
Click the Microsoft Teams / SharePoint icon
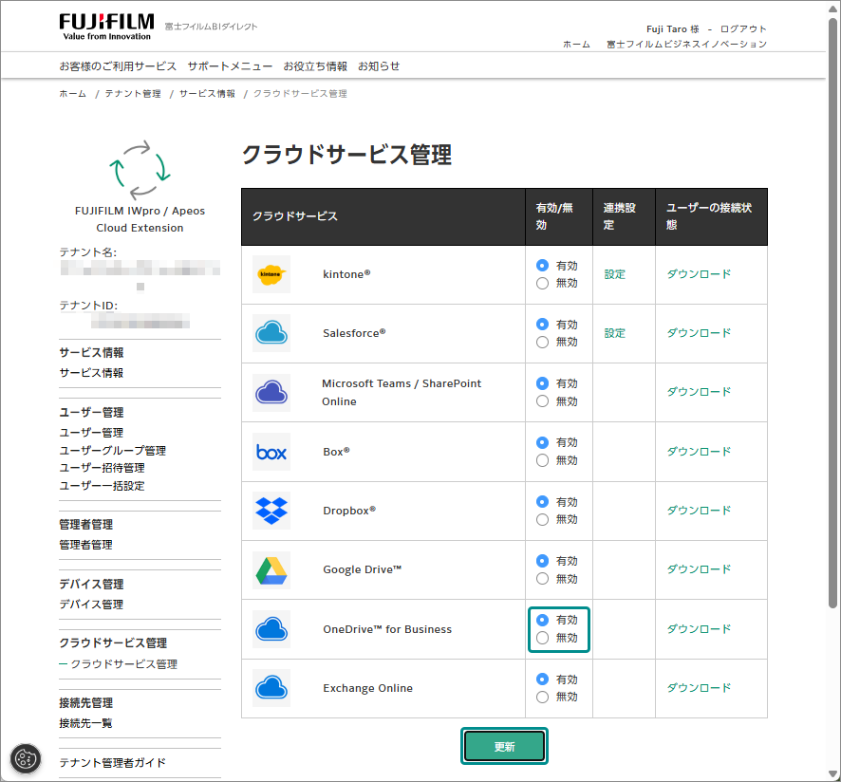(271, 393)
